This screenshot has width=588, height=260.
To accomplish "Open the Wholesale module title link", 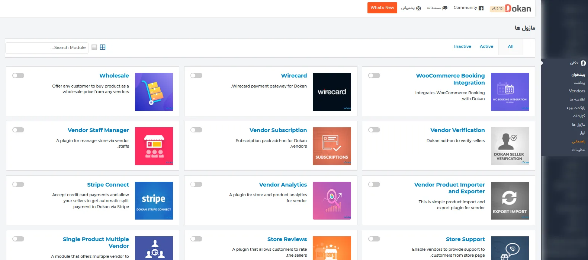I will (114, 76).
